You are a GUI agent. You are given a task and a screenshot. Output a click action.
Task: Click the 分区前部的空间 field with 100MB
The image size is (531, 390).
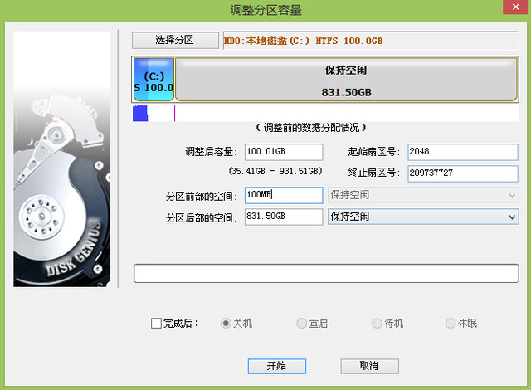click(284, 195)
